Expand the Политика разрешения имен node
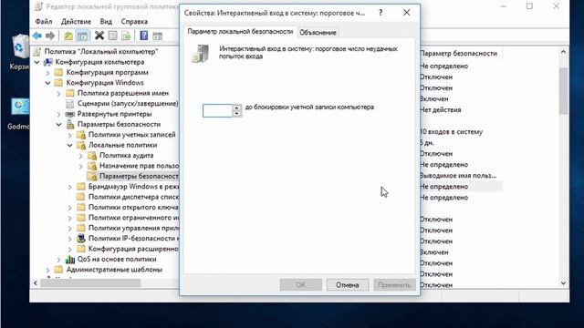Viewport: 584px width, 328px height. click(x=58, y=93)
